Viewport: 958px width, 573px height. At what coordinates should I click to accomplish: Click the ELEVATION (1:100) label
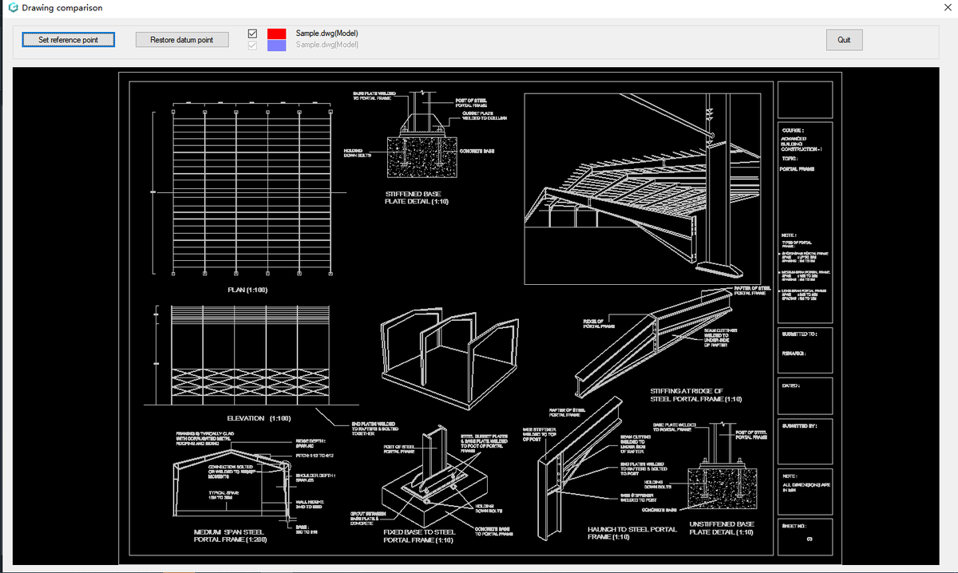click(x=259, y=418)
